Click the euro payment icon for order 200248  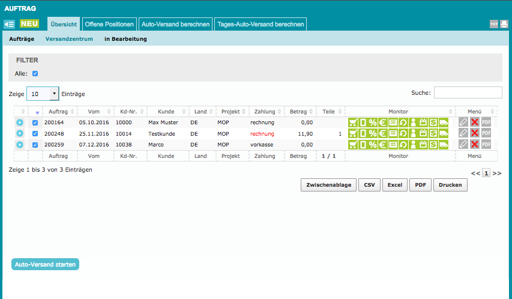[x=382, y=133]
